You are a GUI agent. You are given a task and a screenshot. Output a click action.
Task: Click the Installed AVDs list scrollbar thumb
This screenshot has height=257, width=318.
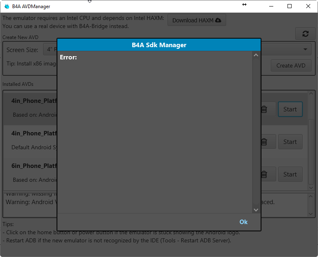[311, 152]
